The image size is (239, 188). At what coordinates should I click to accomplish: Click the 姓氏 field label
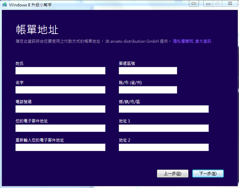point(20,64)
